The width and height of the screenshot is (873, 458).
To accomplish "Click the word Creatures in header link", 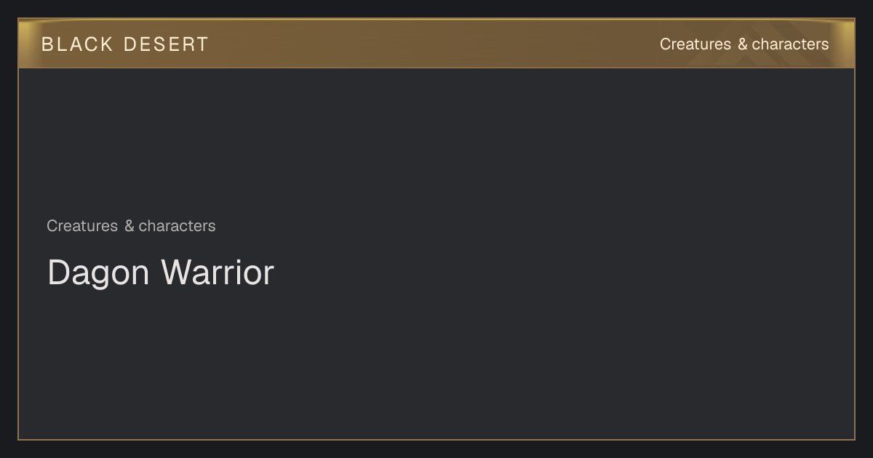I will (695, 44).
